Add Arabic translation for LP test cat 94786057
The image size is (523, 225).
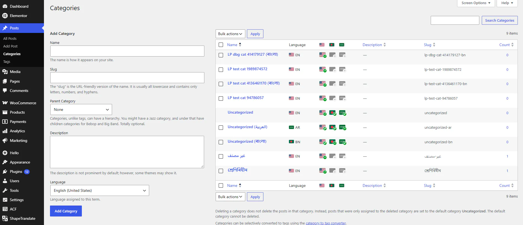tap(343, 98)
